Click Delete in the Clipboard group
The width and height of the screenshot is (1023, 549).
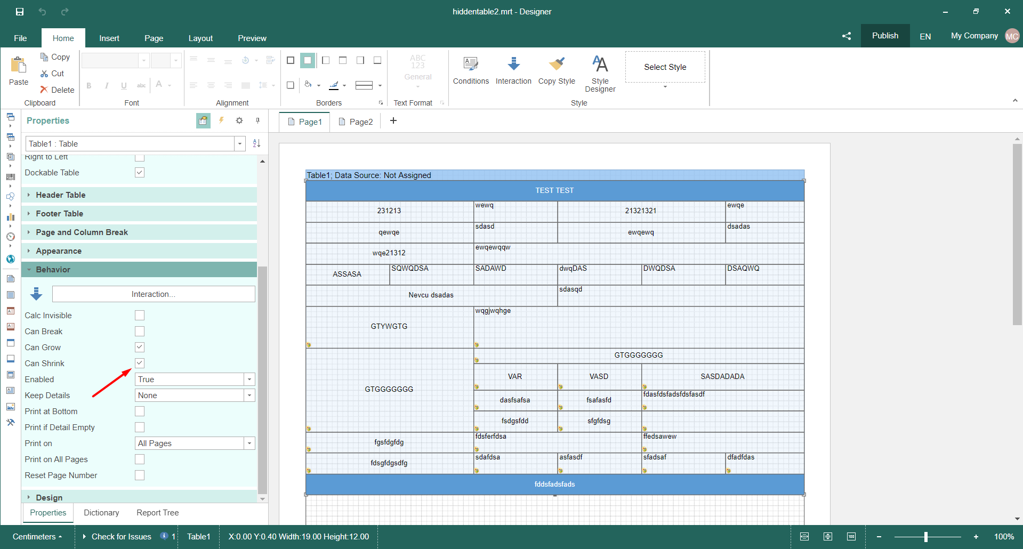pyautogui.click(x=57, y=90)
